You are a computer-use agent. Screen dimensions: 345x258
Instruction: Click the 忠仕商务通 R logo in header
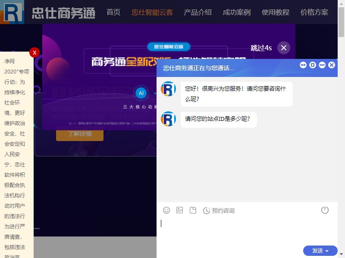[12, 12]
